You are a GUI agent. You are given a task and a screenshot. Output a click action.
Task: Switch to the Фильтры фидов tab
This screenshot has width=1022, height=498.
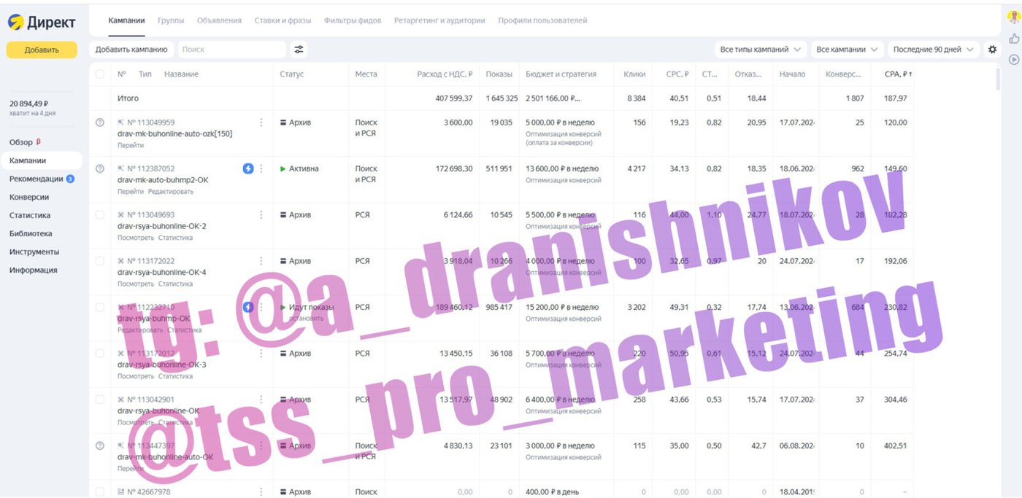point(353,20)
